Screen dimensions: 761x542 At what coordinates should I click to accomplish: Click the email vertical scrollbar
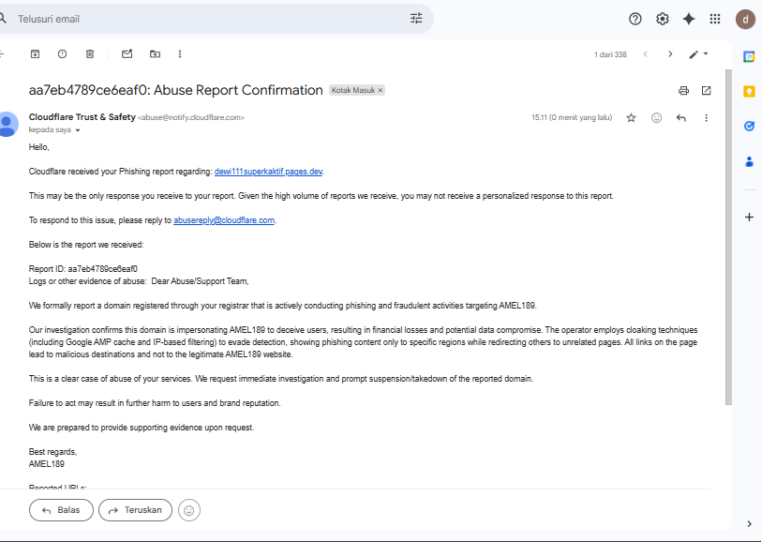pos(728,237)
